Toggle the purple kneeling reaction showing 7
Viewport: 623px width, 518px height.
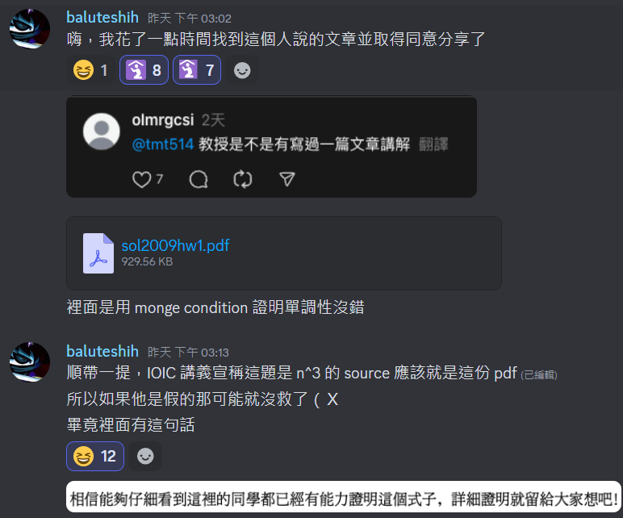(197, 70)
